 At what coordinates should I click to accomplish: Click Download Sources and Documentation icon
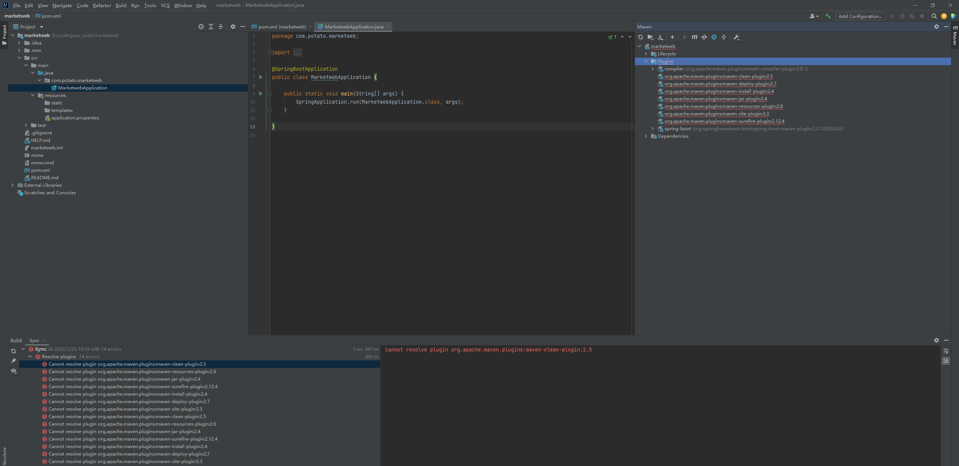coord(660,37)
